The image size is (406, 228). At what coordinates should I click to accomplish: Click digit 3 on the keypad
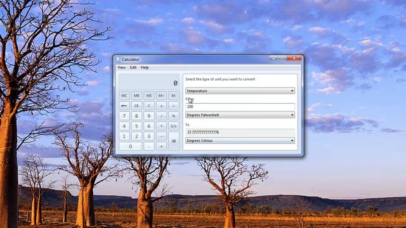pyautogui.click(x=149, y=136)
